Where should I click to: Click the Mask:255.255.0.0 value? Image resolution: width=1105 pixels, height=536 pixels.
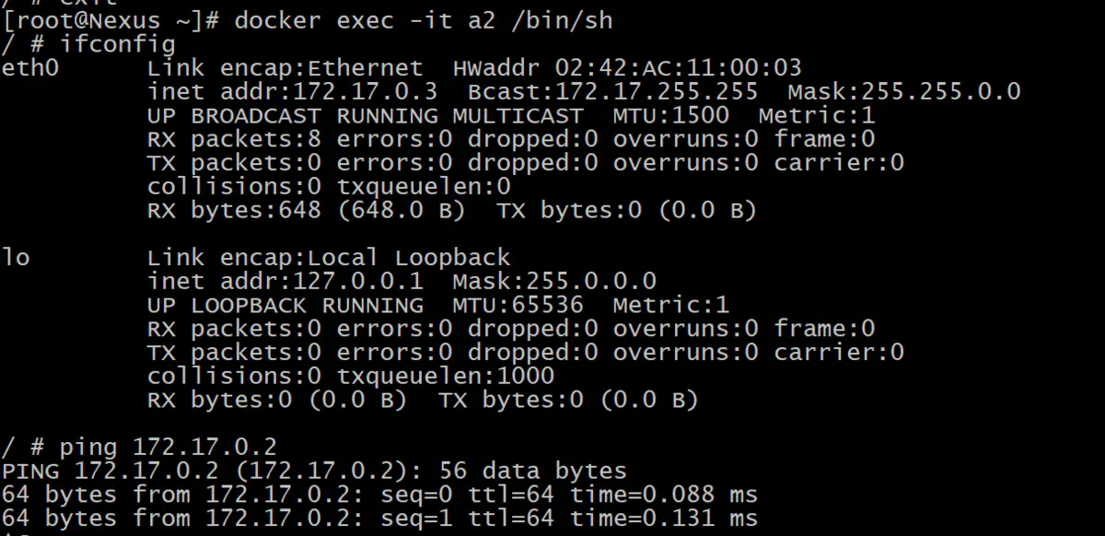(x=904, y=91)
